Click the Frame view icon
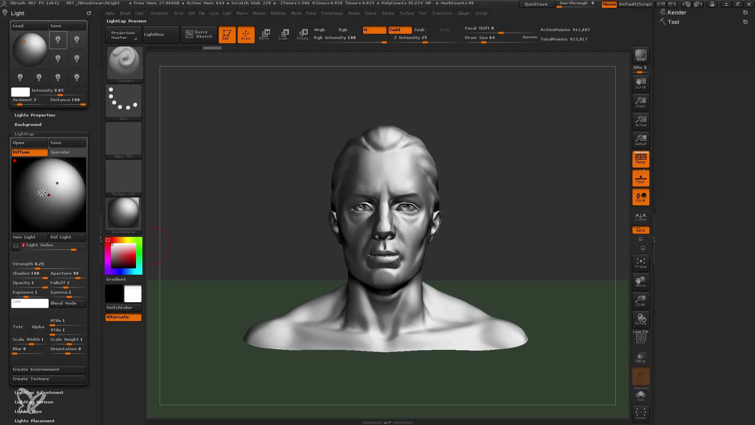This screenshot has width=755, height=425. coord(641,263)
